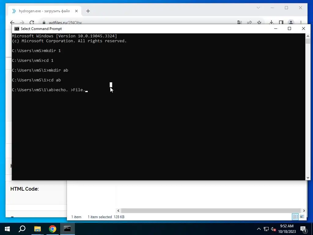Click '1 item selected 128 KB' status
Image resolution: width=313 pixels, height=235 pixels.
tap(106, 217)
